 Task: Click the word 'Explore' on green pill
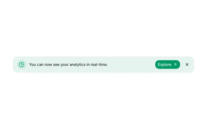(165, 64)
